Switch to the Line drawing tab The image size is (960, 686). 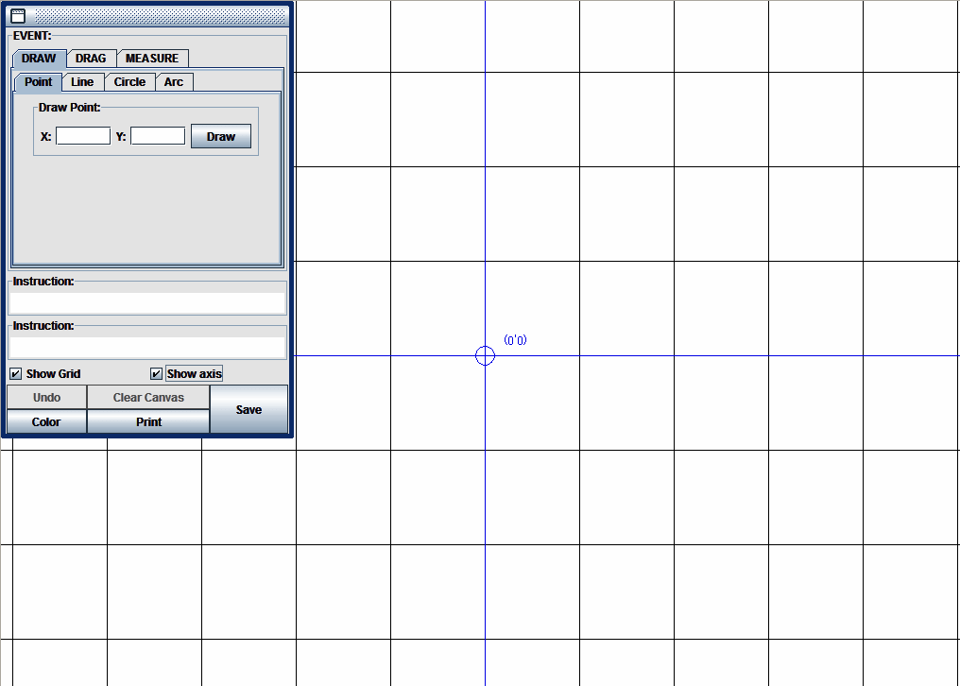tap(82, 82)
